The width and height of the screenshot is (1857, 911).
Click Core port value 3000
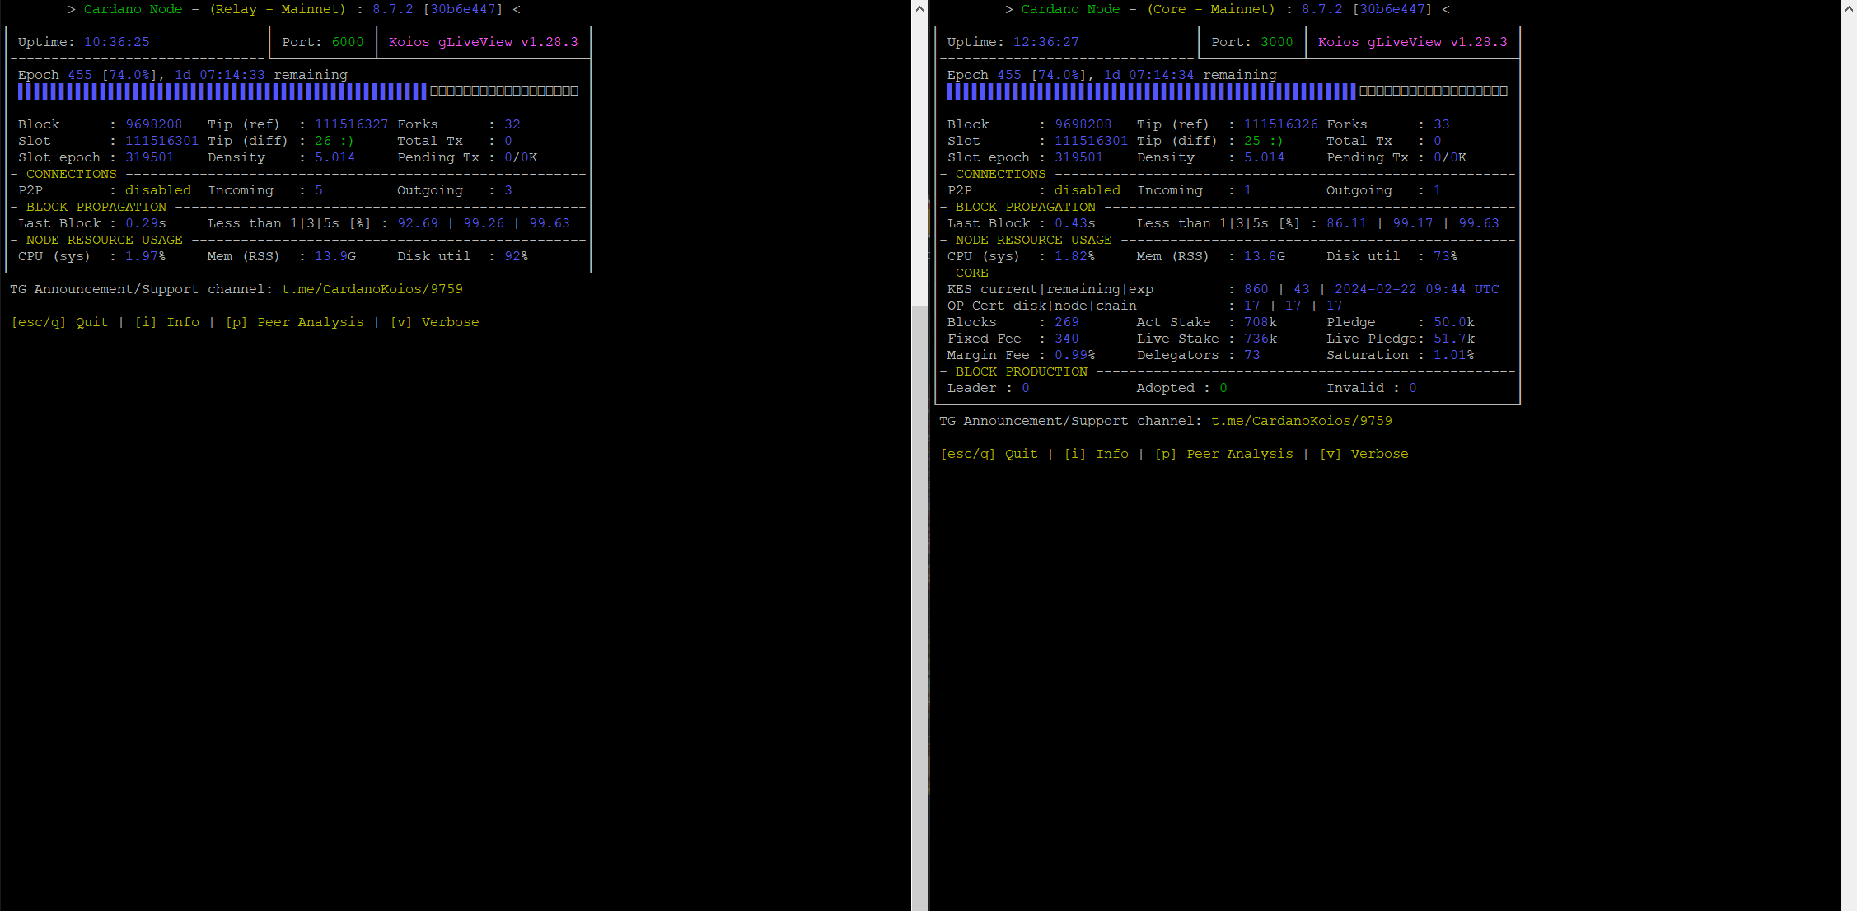[x=1276, y=42]
